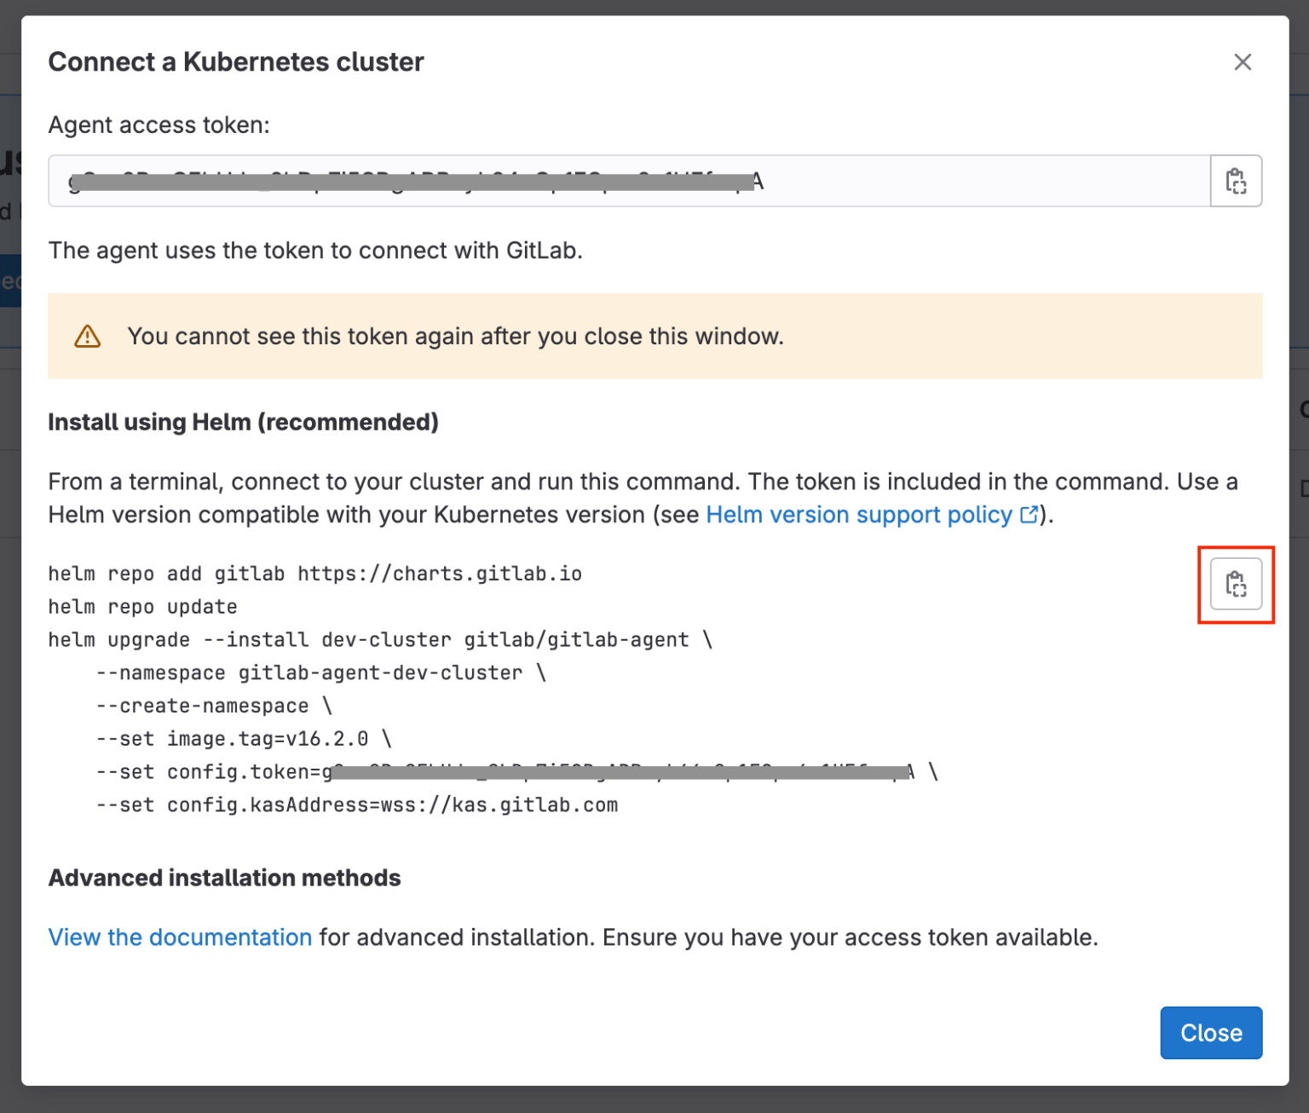Click the '--set image.tag=v16.2.0' line
The width and height of the screenshot is (1309, 1113).
[x=243, y=739]
